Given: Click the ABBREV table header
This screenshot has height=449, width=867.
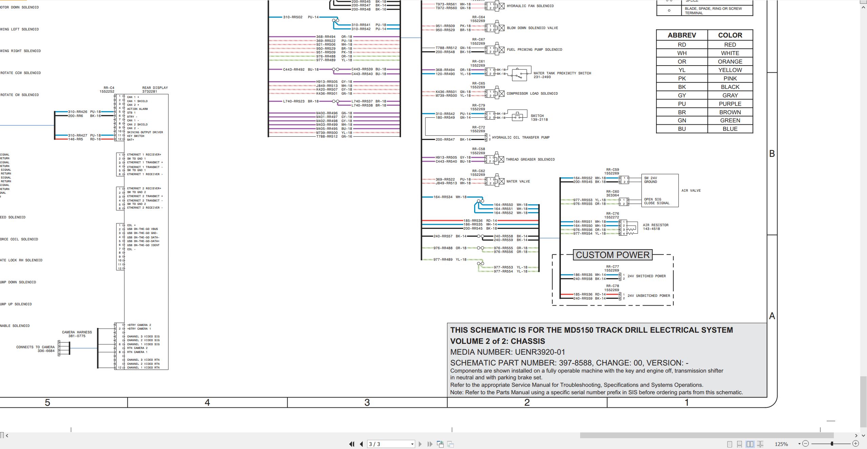Looking at the screenshot, I should [x=682, y=35].
